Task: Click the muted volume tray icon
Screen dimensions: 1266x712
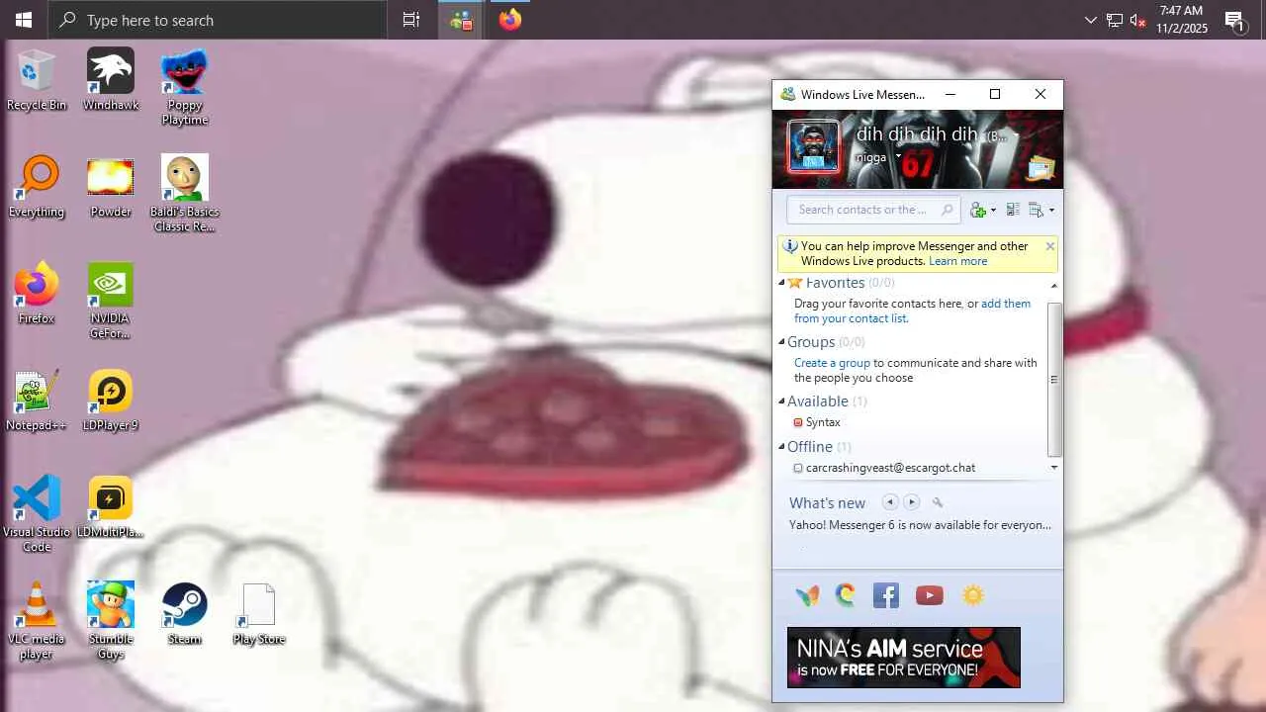Action: click(1138, 20)
